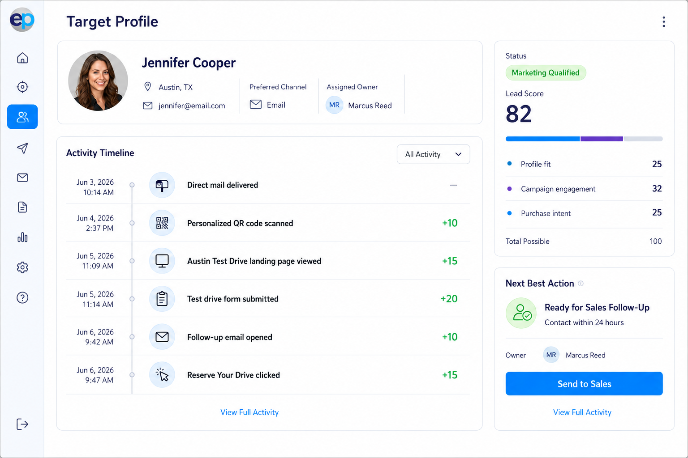Click the cursor icon for Reserve Your Drive
Viewport: 688px width, 458px height.
162,375
